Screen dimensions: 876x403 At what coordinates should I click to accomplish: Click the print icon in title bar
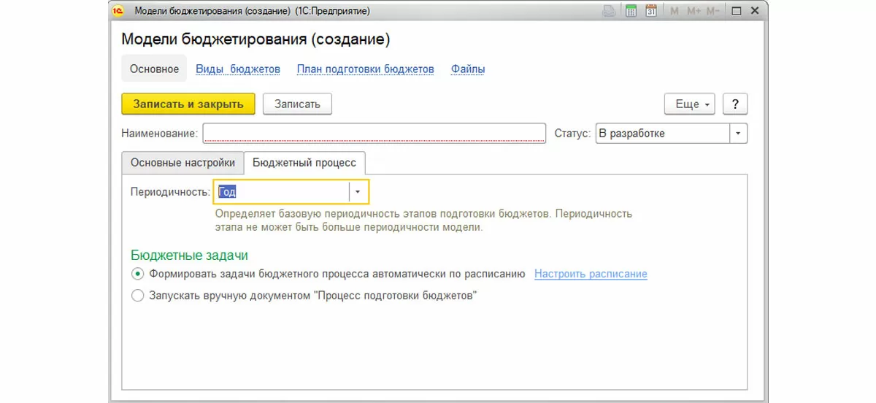pos(609,11)
